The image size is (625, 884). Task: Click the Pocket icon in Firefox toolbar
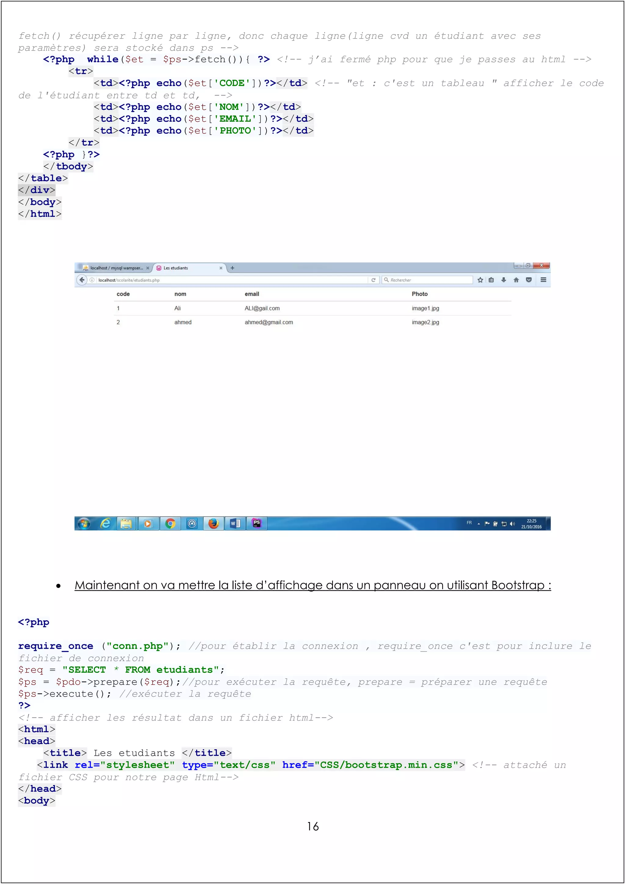(x=529, y=280)
